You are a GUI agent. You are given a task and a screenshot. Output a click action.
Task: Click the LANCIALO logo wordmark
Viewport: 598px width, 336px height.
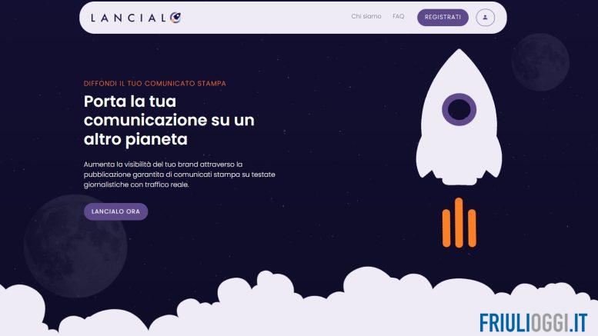click(x=135, y=18)
